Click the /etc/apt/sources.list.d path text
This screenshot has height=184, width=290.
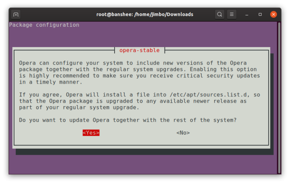[x=208, y=94]
